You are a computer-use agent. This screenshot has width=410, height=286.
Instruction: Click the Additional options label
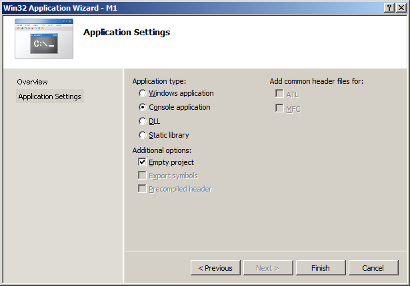tap(162, 150)
